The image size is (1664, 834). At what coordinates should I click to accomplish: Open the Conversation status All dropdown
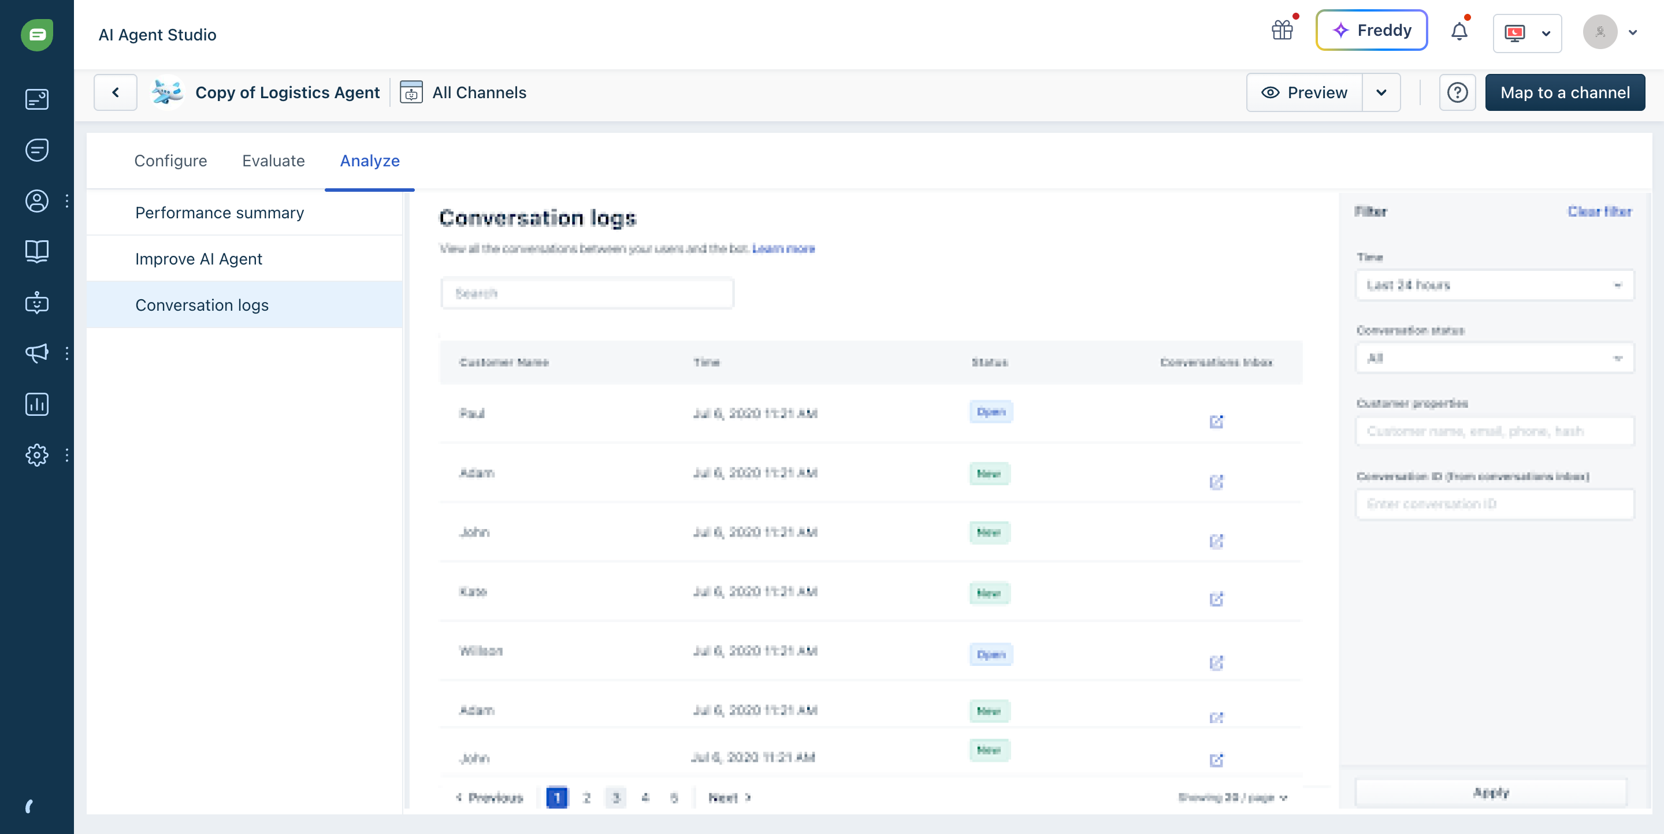[x=1494, y=358]
